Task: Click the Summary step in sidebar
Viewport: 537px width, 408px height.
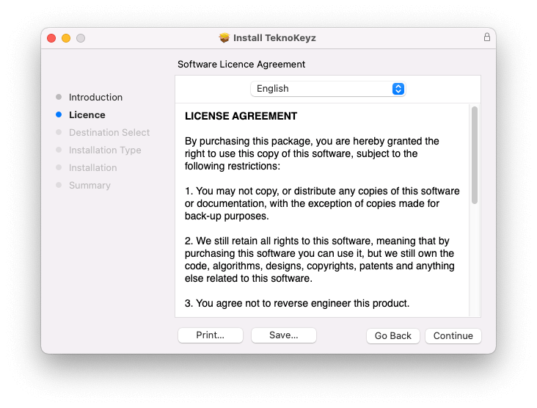Action: (89, 185)
